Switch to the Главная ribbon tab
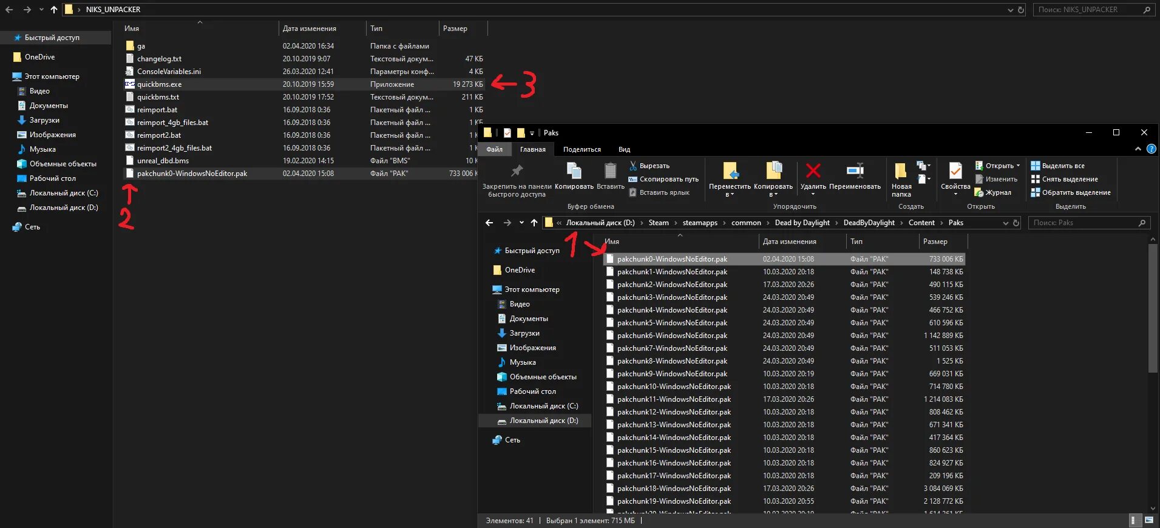1160x528 pixels. pyautogui.click(x=533, y=149)
